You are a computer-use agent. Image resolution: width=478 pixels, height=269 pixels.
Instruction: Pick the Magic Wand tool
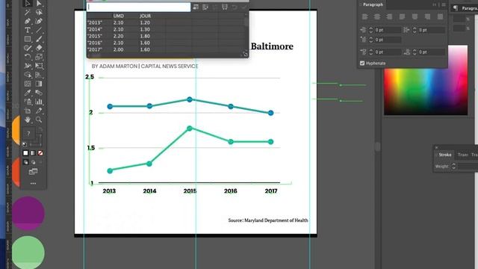pyautogui.click(x=28, y=12)
